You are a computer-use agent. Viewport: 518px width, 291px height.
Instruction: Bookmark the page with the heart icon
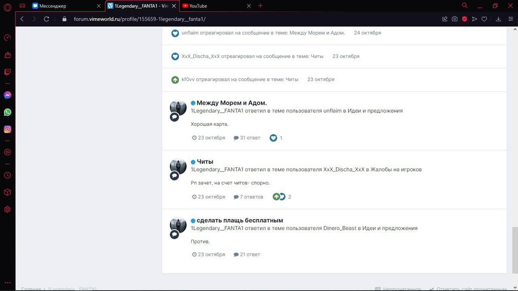pos(484,19)
